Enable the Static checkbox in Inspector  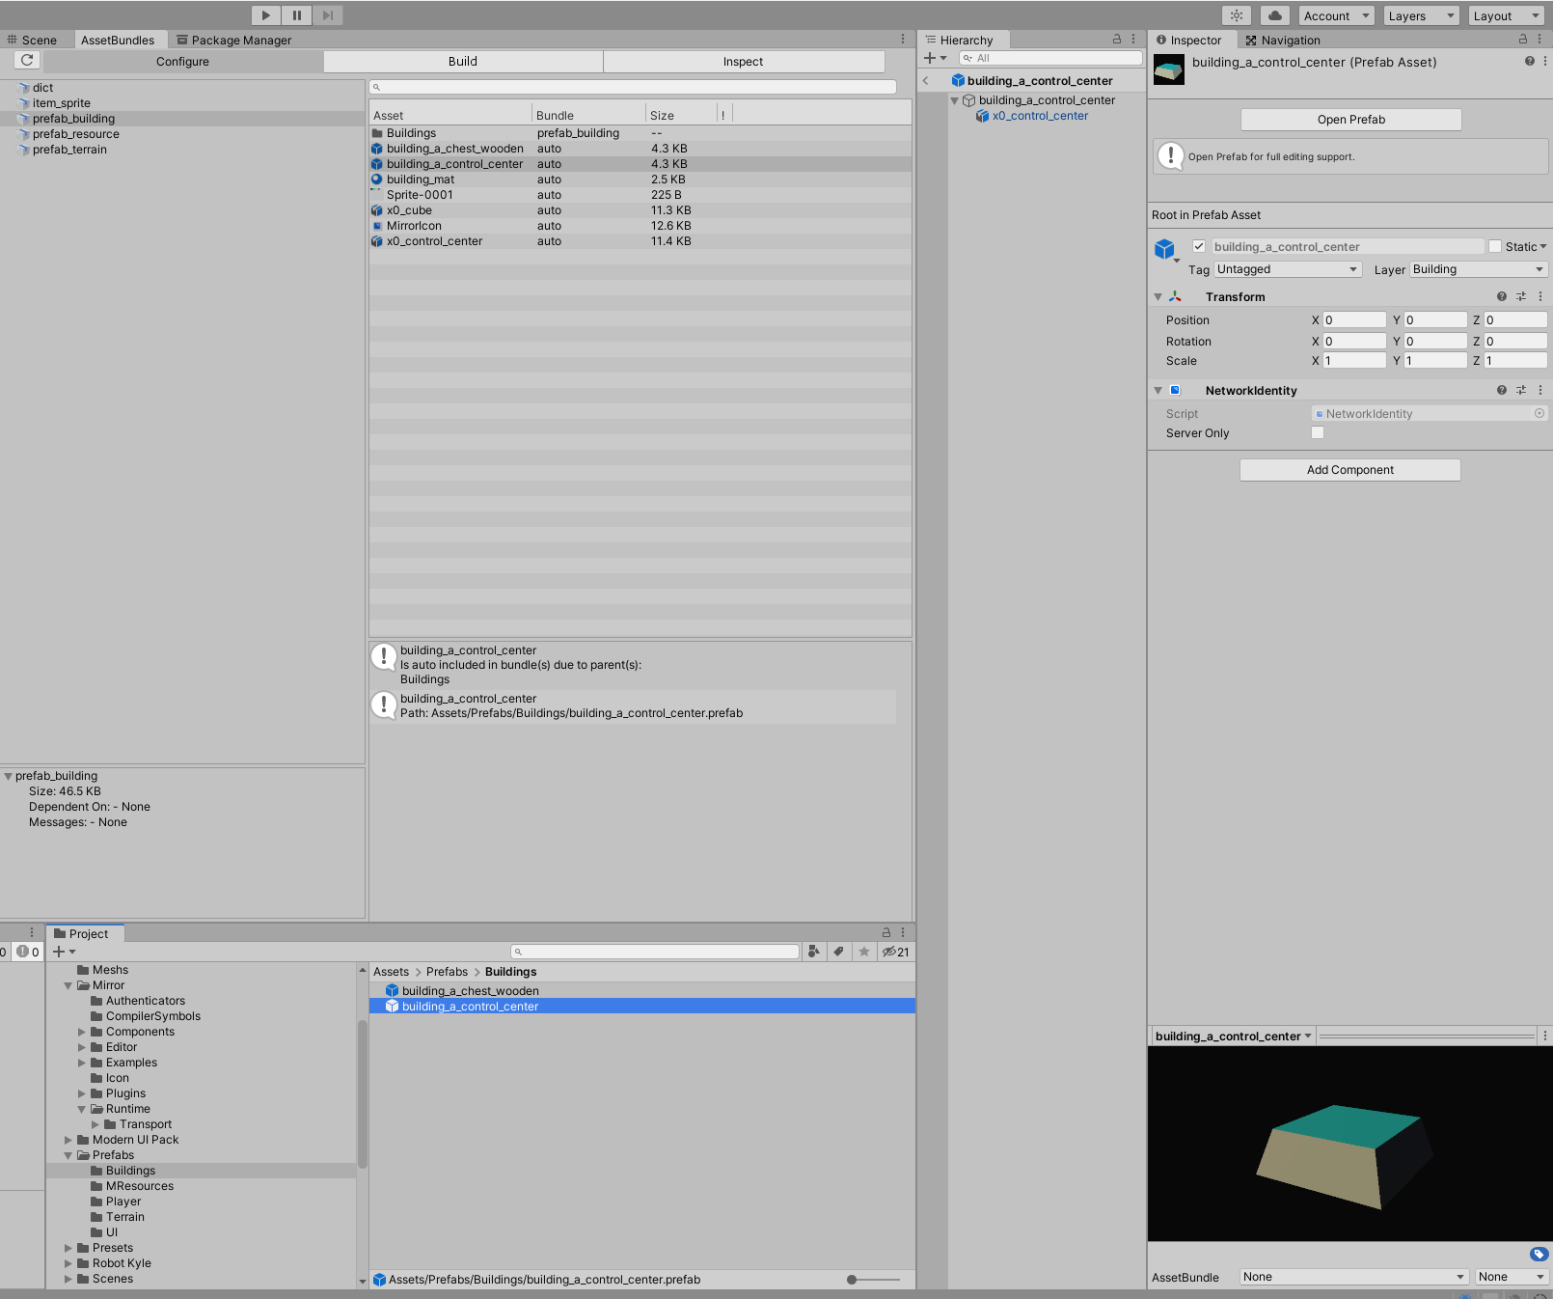click(1495, 246)
